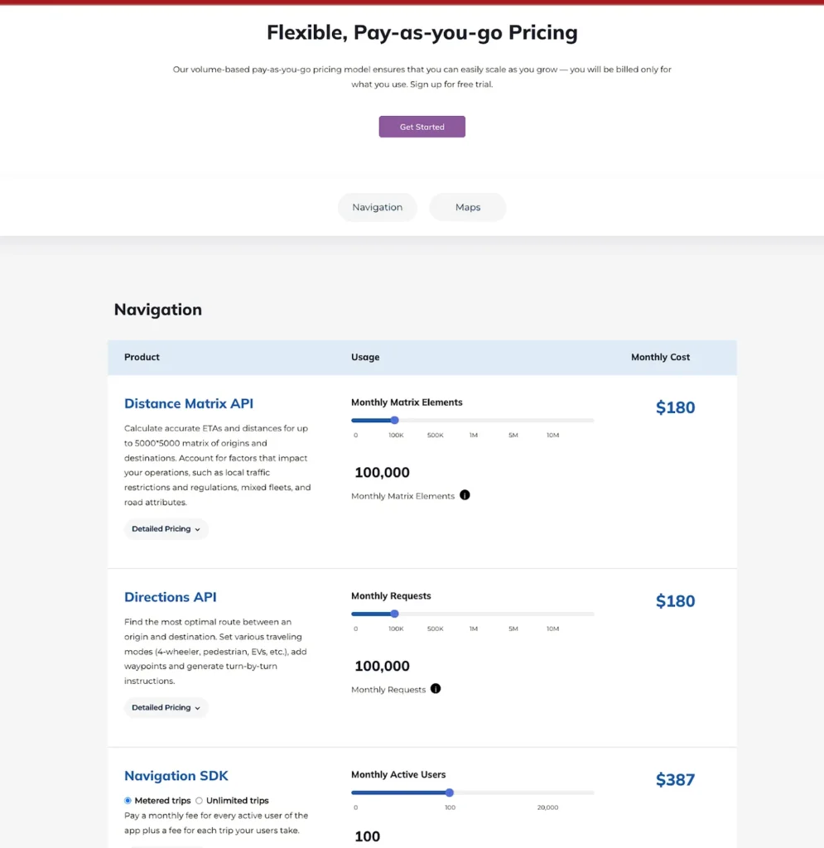
Task: Set Active Users slider to 20,000 mark
Action: point(547,793)
